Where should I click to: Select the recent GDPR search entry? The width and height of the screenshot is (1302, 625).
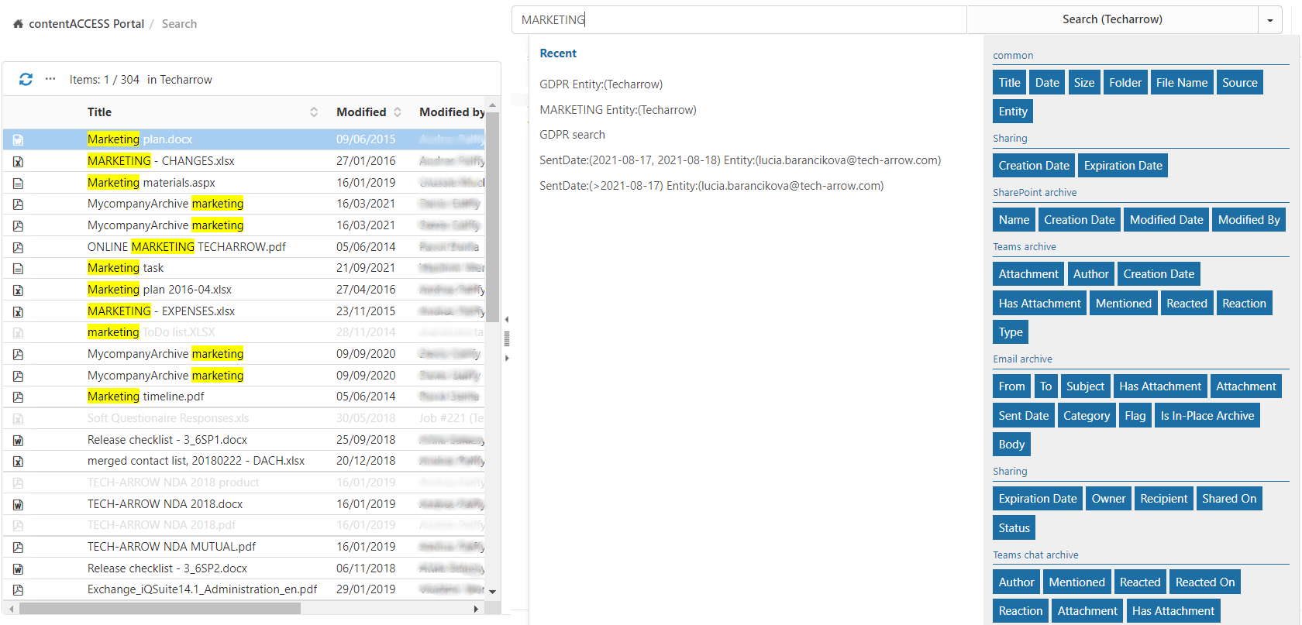tap(572, 135)
